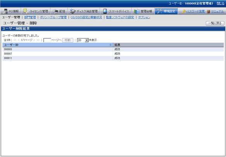Click the 配信 distribution icon
226x157 pixels.
(55, 11)
